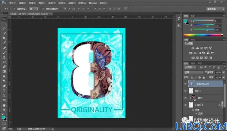Select the Rectangular Marquee tool
The height and width of the screenshot is (131, 227).
pos(4,24)
